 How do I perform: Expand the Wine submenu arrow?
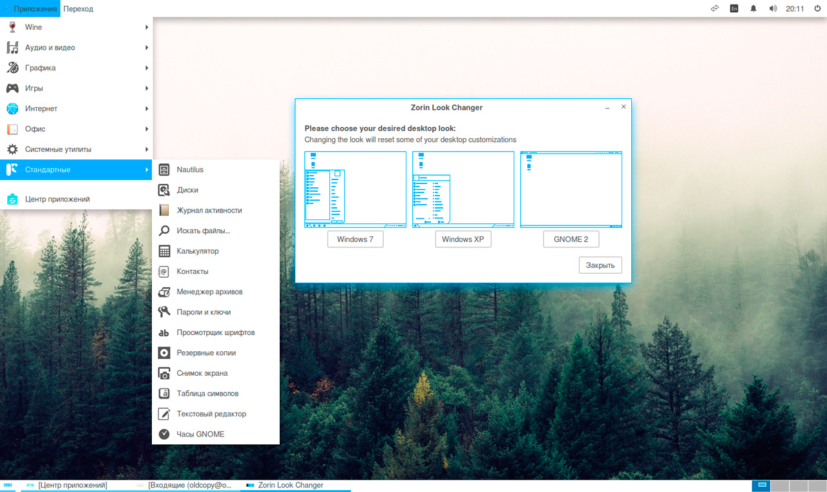147,27
